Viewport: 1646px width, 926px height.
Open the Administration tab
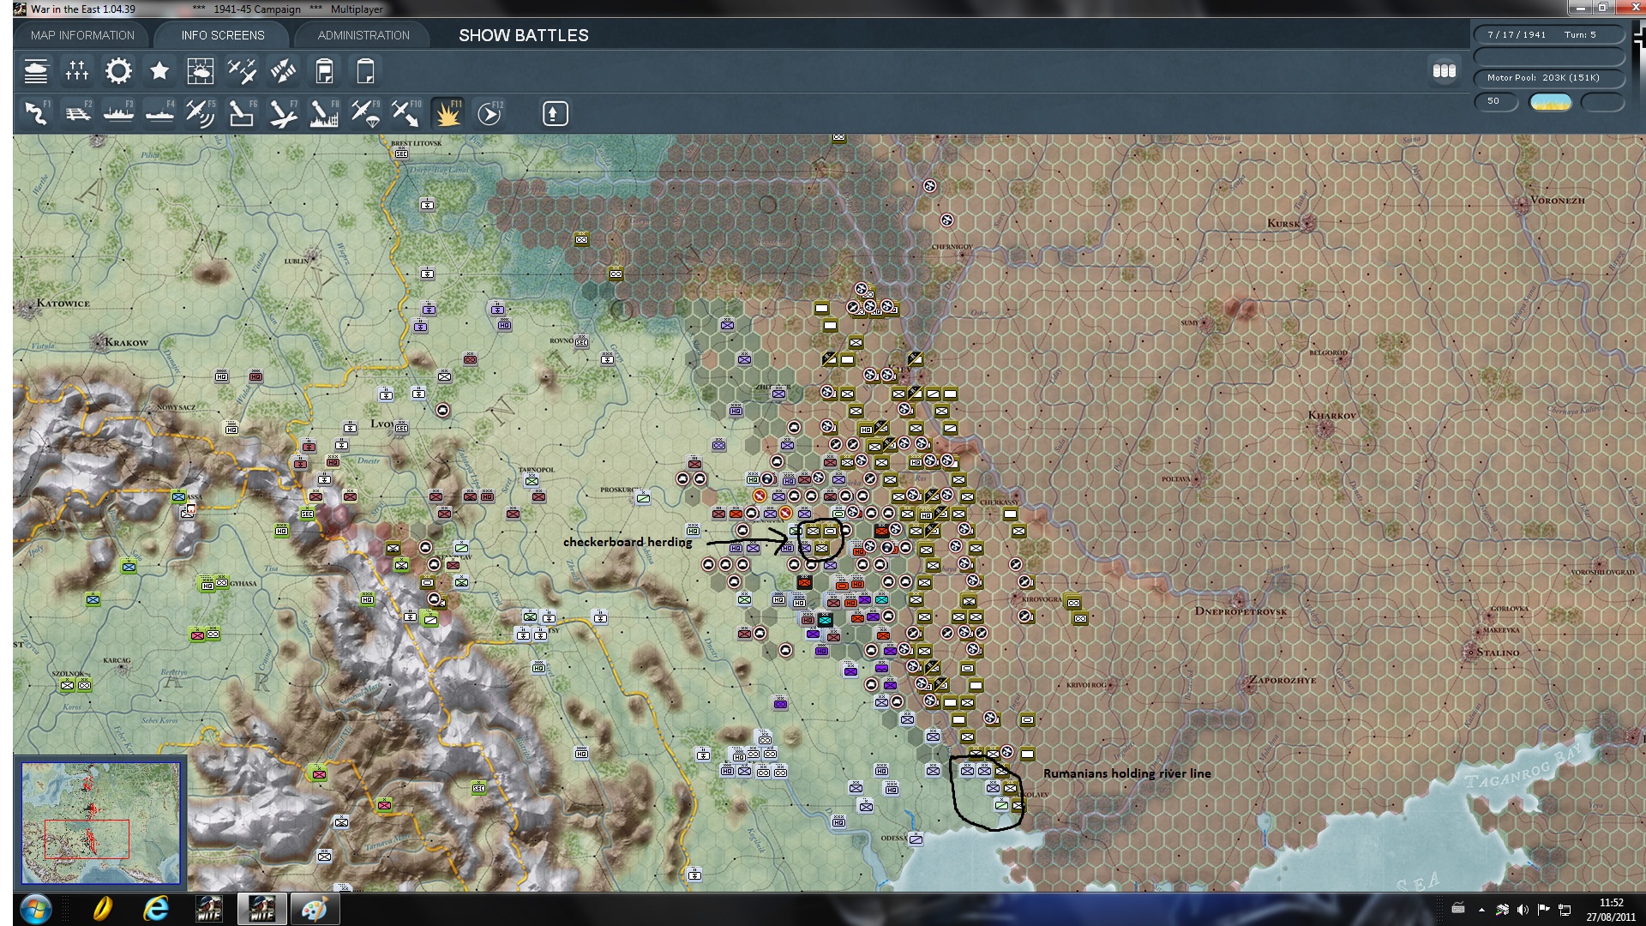coord(363,35)
